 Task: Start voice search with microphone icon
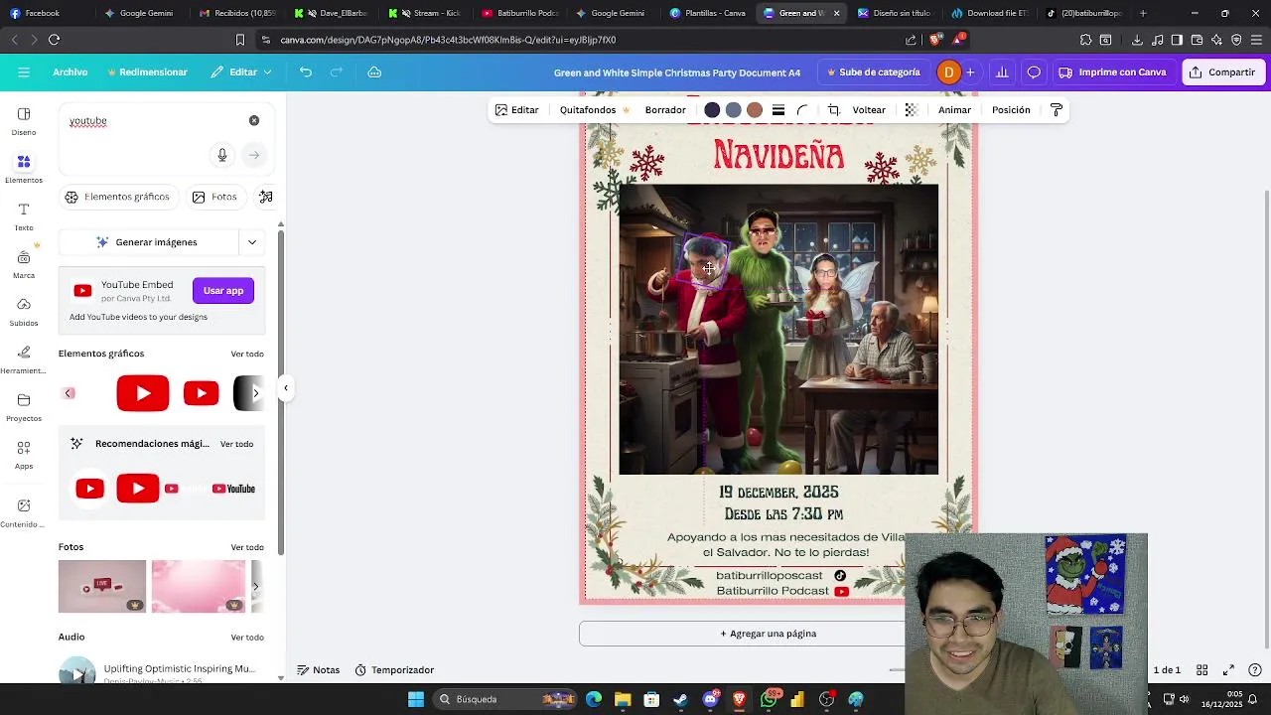point(222,155)
